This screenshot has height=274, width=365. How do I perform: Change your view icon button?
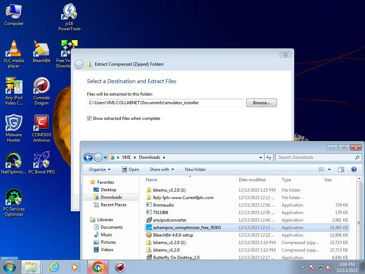pyautogui.click(x=322, y=169)
